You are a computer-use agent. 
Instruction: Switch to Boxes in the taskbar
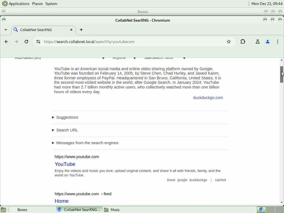tap(22, 210)
